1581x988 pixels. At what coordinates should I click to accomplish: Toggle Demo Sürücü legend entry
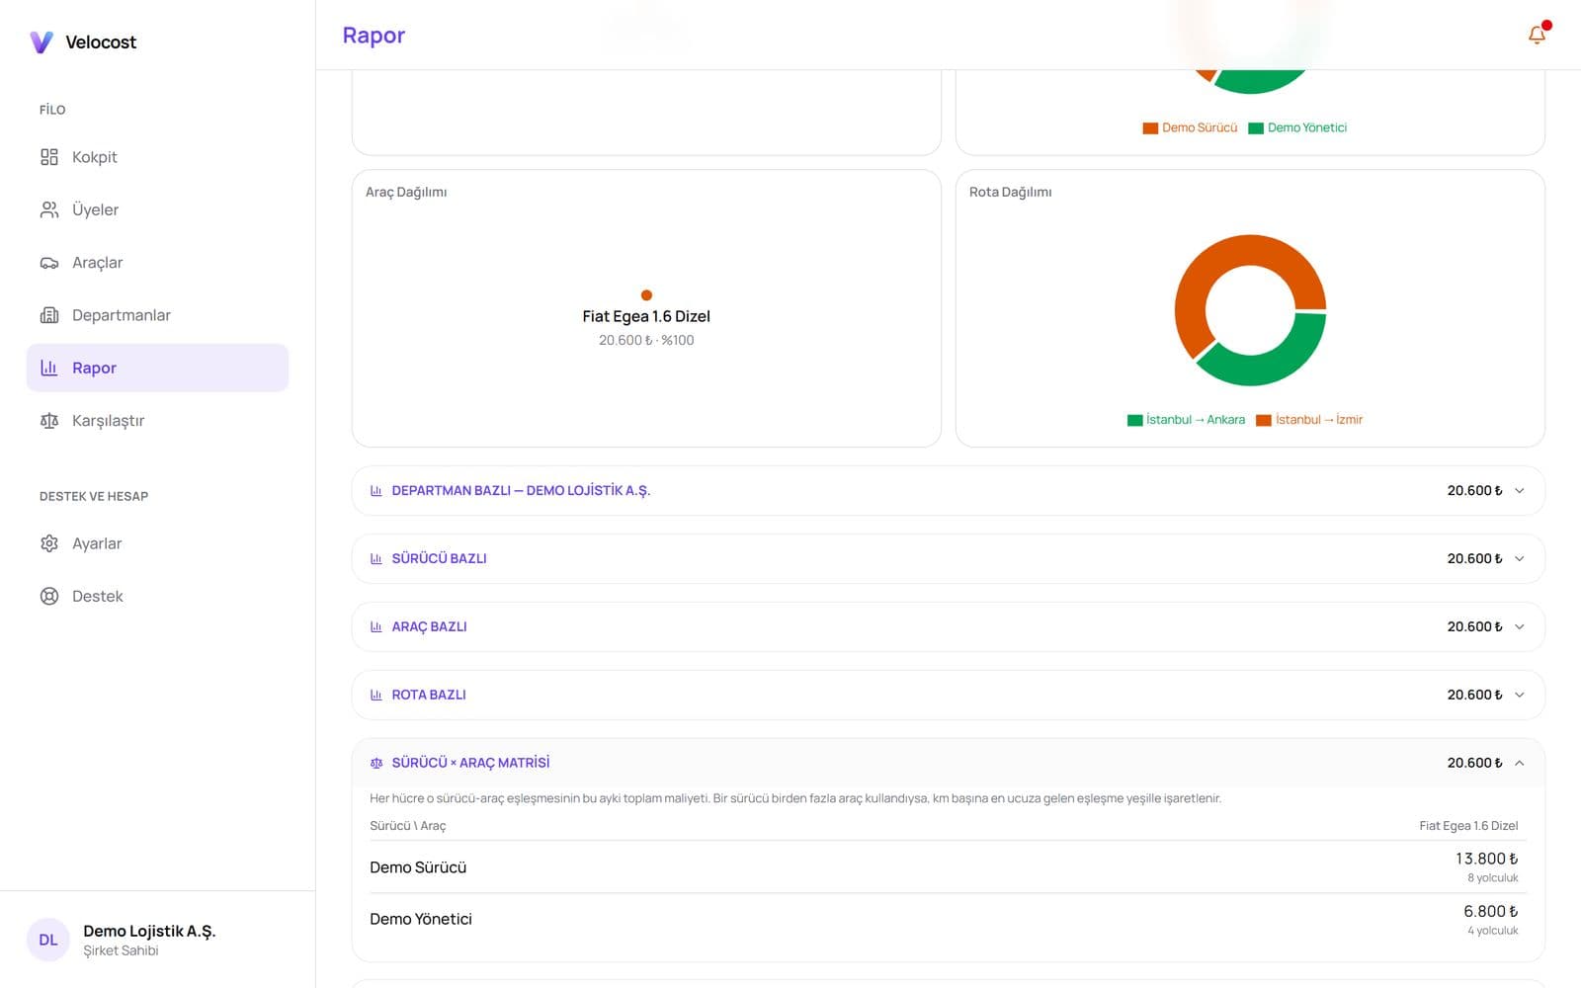[1190, 127]
